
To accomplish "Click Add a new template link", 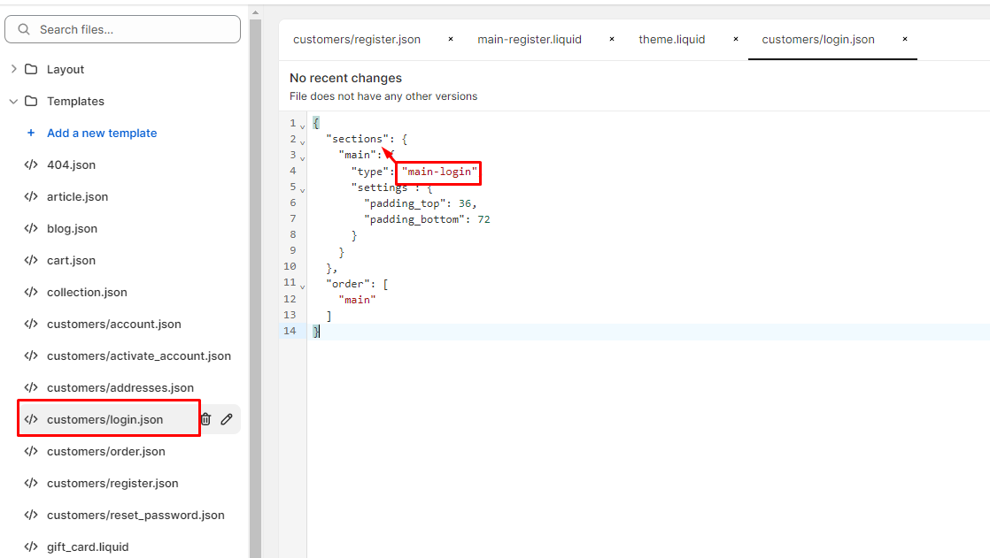I will coord(102,133).
